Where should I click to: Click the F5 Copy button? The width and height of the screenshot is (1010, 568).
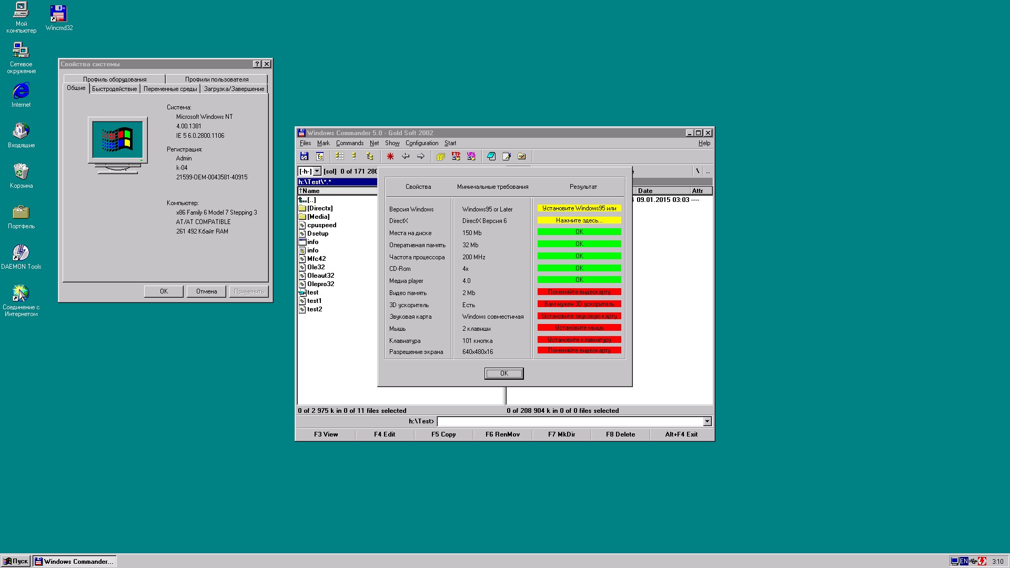tap(443, 434)
